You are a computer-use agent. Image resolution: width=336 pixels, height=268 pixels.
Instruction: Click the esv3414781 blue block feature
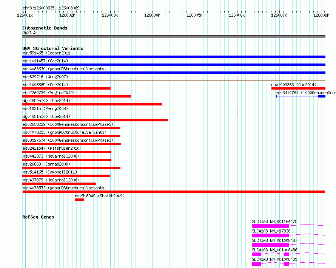[x=322, y=96]
